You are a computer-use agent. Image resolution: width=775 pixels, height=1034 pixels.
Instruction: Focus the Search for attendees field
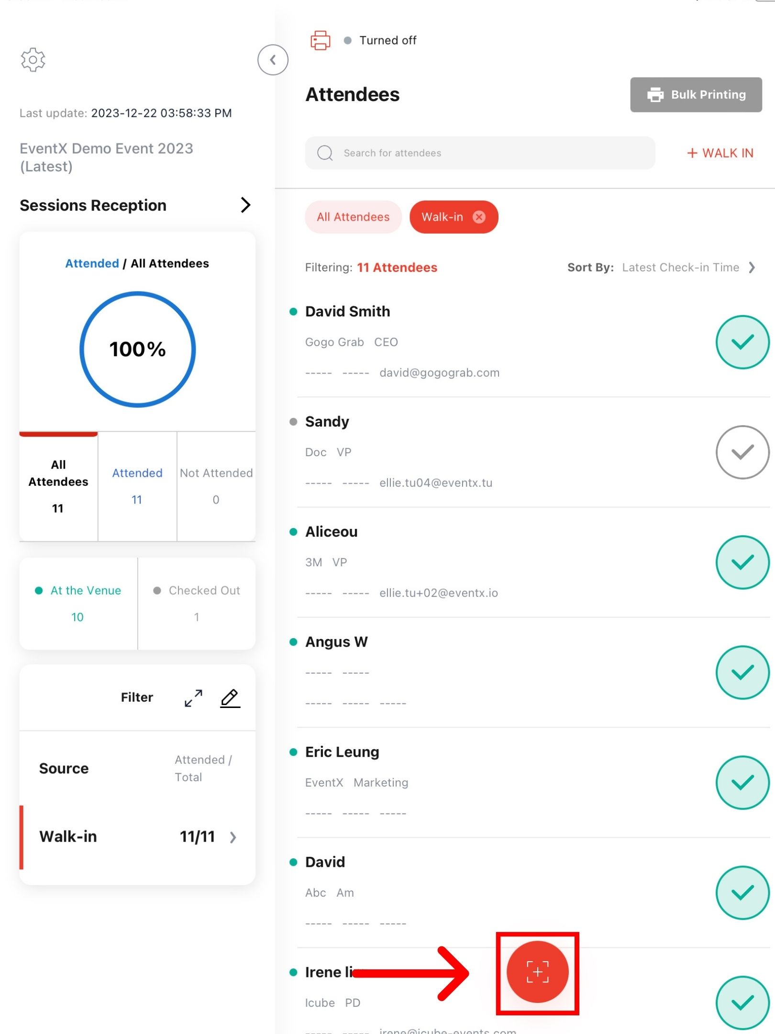coord(480,153)
